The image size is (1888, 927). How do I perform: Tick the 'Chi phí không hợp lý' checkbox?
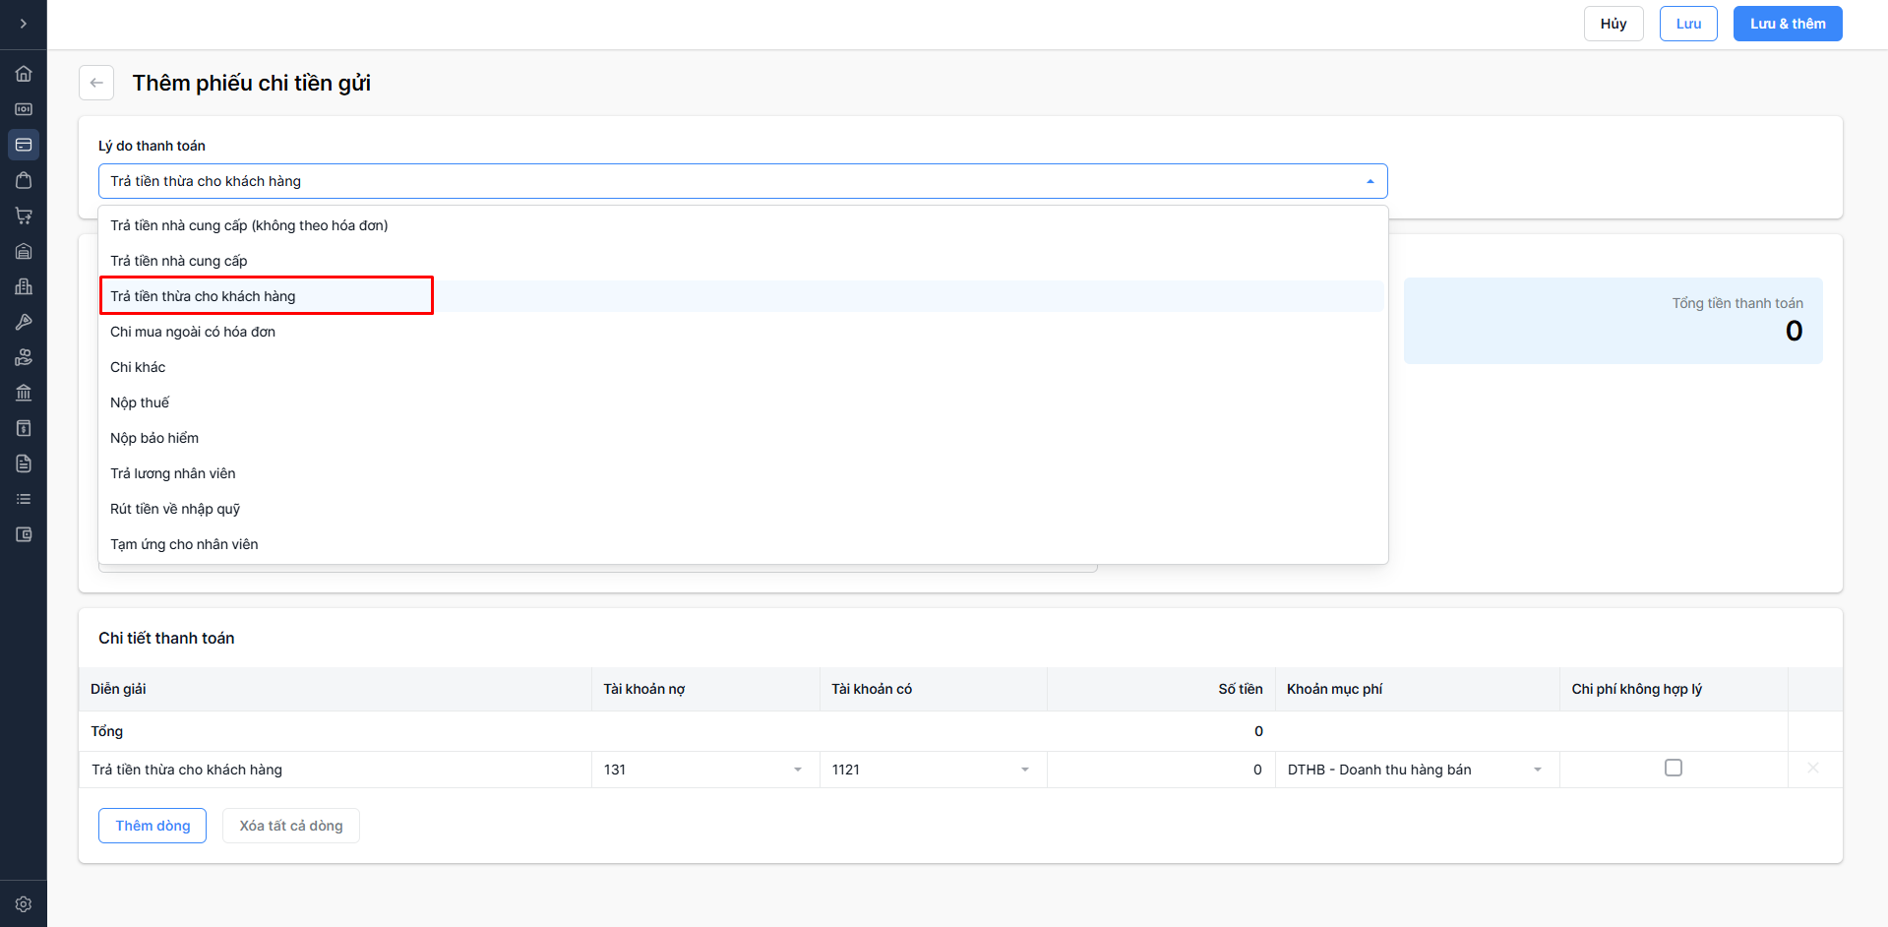point(1673,768)
